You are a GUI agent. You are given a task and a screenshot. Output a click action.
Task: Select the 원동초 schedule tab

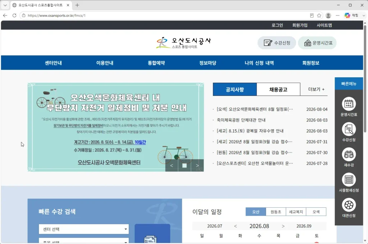(x=276, y=212)
